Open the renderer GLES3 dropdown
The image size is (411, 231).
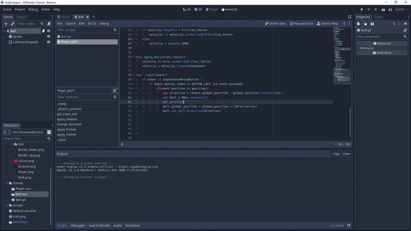[401, 10]
